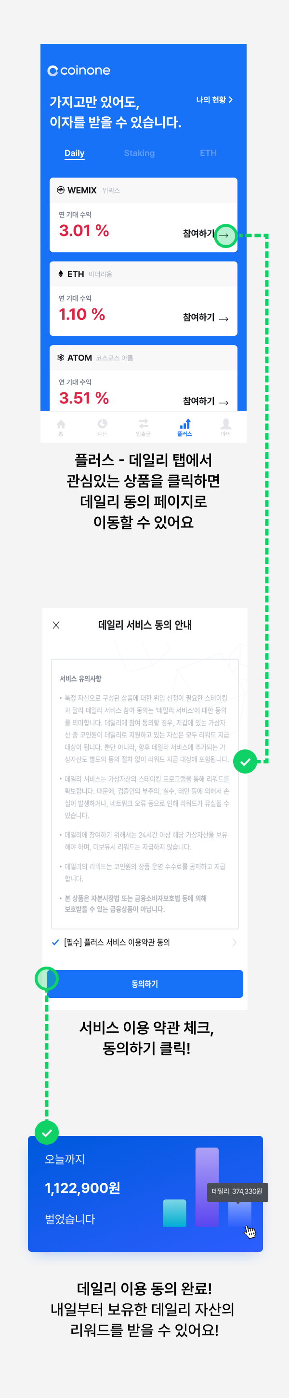Screen dimensions: 289x1398
Task: Check the 플러스 서비스 이용약관 동의 checkbox
Action: pyautogui.click(x=56, y=943)
